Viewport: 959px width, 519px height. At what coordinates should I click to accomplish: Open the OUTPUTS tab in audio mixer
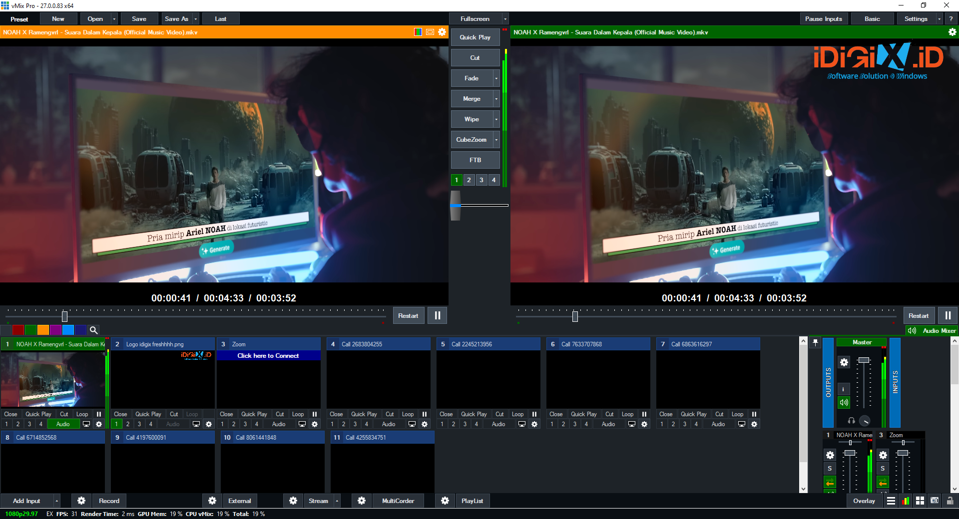[828, 383]
